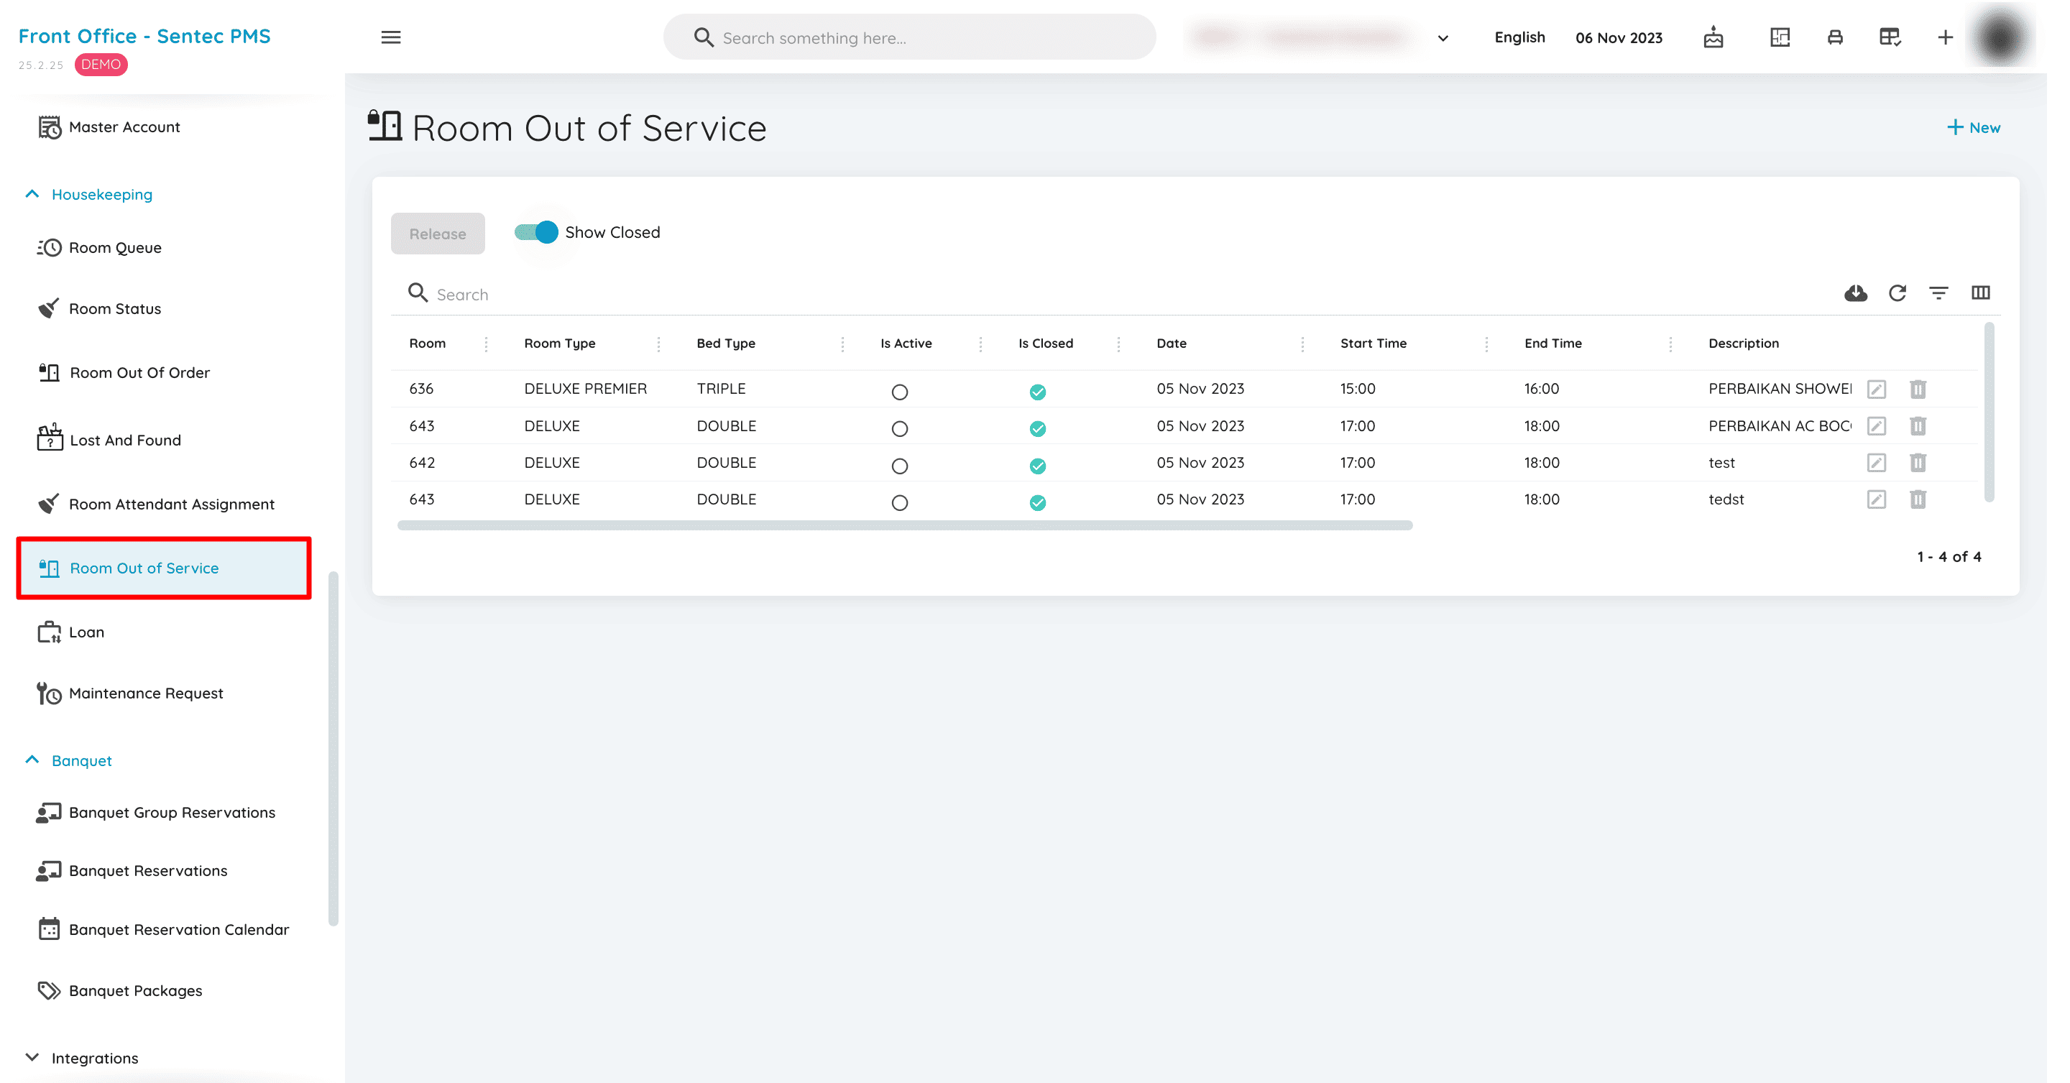Screen dimensions: 2070x1083
Task: Open the filter options icon
Action: coord(1938,293)
